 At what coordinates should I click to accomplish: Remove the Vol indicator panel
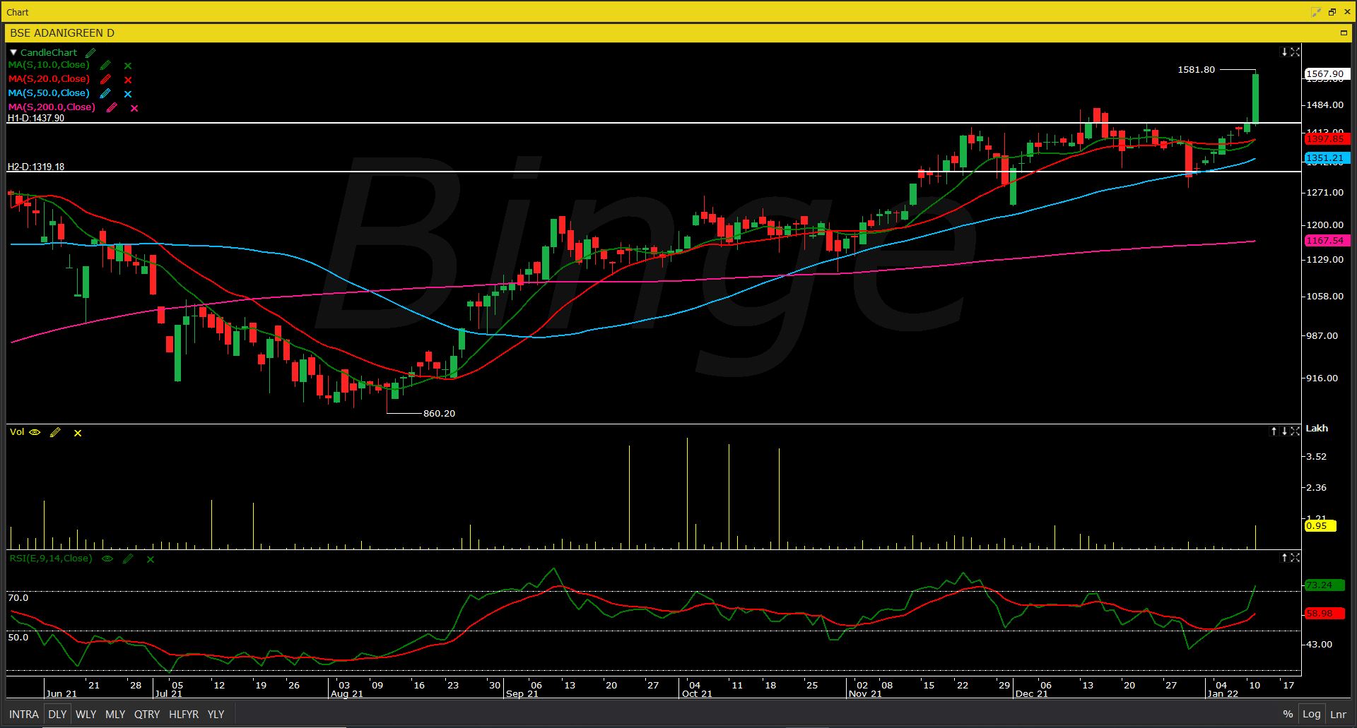[x=78, y=433]
